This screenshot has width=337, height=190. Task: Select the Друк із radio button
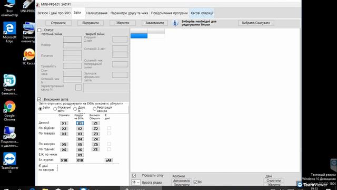click(x=75, y=109)
